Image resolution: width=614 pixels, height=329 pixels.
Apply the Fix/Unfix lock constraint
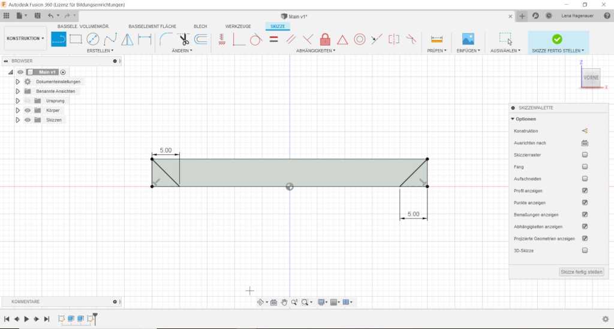tap(325, 39)
